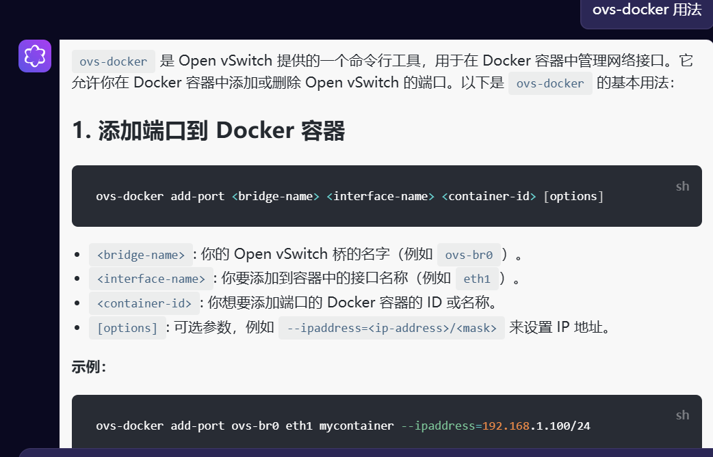
Task: Click the 'eth1' inline code example
Action: 477,279
